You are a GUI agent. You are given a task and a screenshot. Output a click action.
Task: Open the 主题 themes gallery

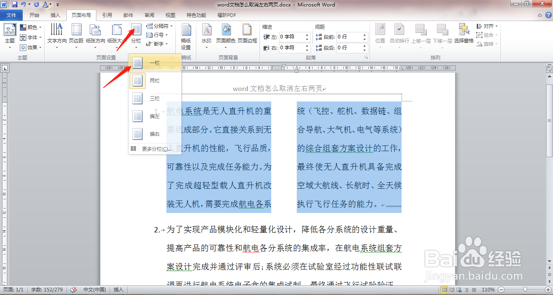[x=10, y=36]
